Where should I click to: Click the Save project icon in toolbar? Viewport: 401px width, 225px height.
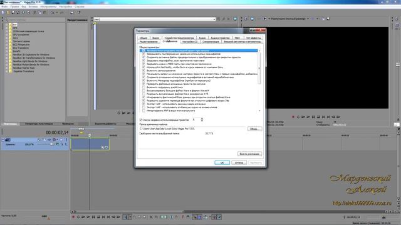coord(13,12)
